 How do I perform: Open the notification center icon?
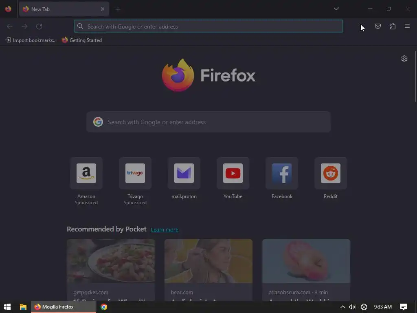point(404,307)
